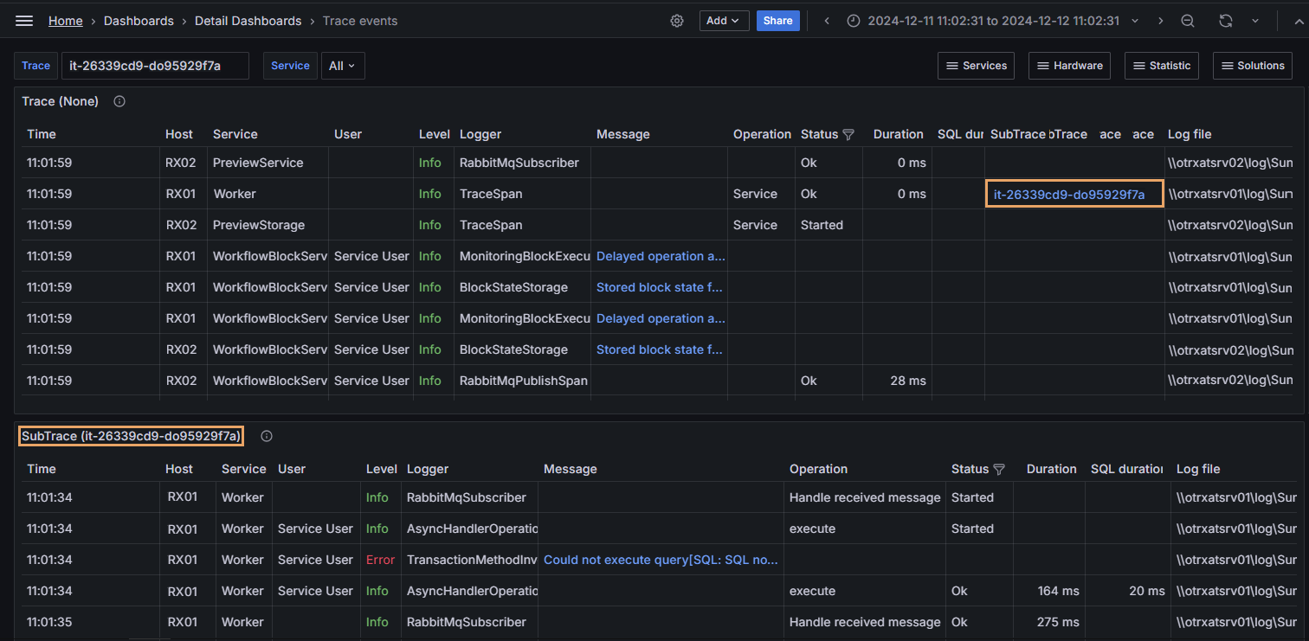This screenshot has height=641, width=1309.
Task: Go to Detail Dashboards breadcrumb
Action: click(248, 21)
